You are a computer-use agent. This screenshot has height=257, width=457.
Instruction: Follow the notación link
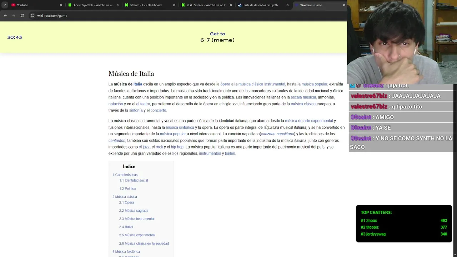pos(116,104)
